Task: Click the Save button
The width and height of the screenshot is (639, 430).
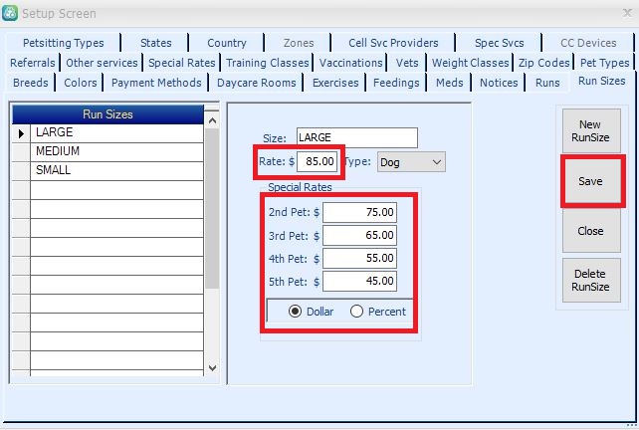Action: point(590,181)
